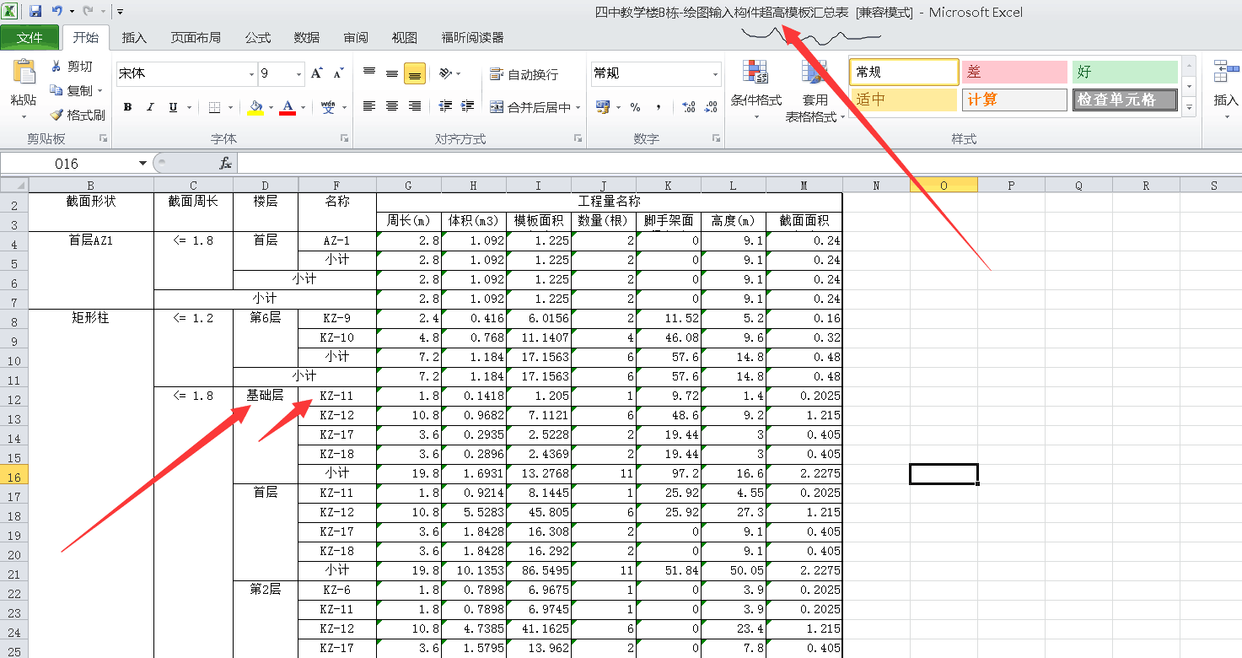The width and height of the screenshot is (1242, 658).
Task: Open the font size dropdown showing 9
Action: coord(298,74)
